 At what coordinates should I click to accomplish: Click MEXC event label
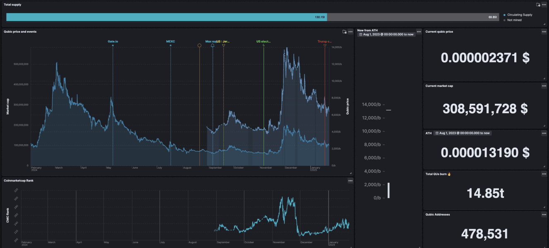[171, 41]
